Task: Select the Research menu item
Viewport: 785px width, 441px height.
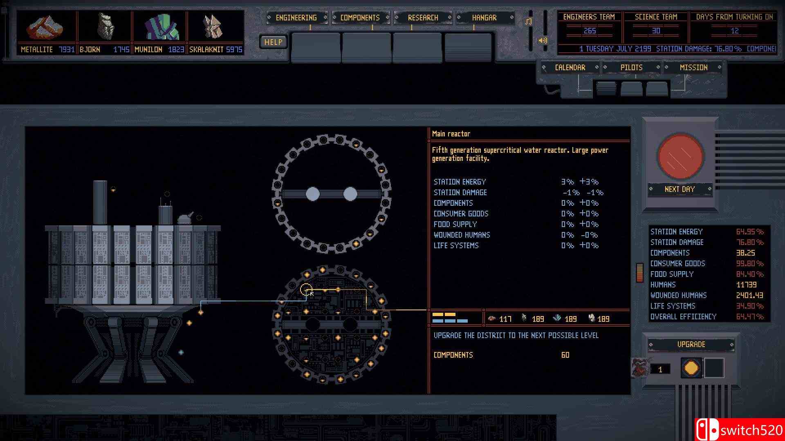Action: click(x=423, y=18)
